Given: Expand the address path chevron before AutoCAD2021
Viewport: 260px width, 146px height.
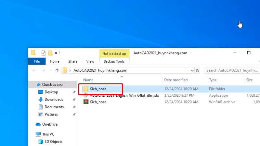Looking at the screenshot, I should click(x=70, y=70).
